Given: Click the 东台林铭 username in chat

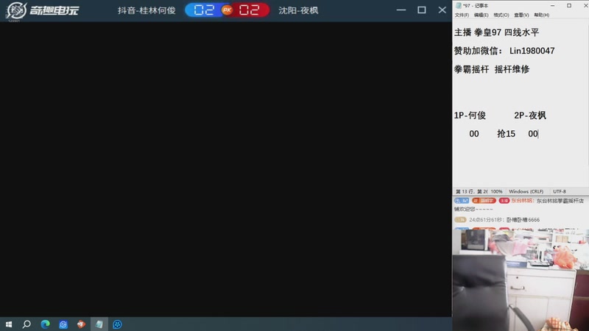Looking at the screenshot, I should [521, 200].
